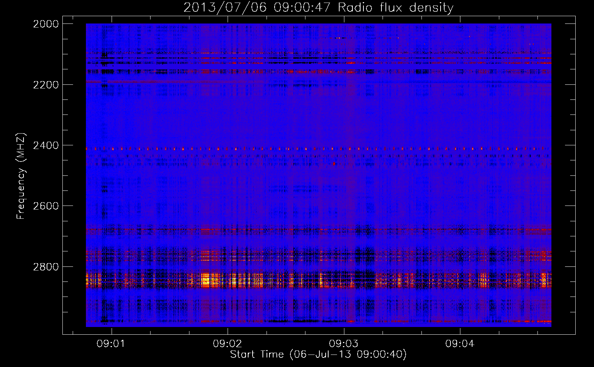Select the 2600 frequency axis label
Image resolution: width=594 pixels, height=367 pixels.
(x=46, y=206)
